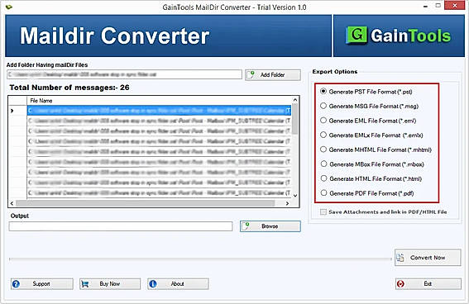The image size is (469, 304).
Task: Click the red Exit icon
Action: coord(400,283)
